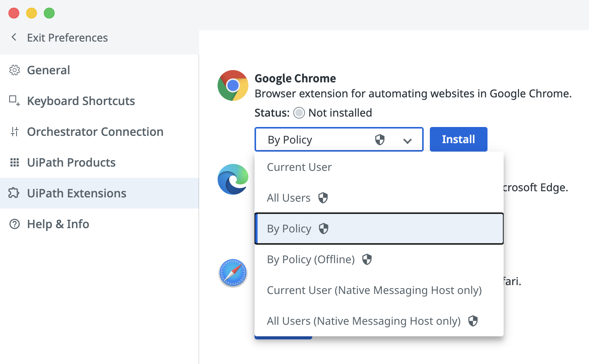Collapse the By Policy dropdown arrow

(408, 141)
